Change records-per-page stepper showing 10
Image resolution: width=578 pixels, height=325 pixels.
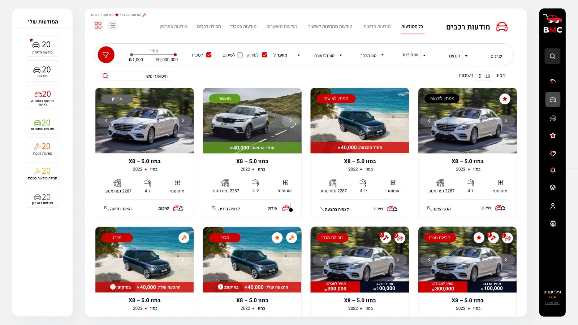click(x=480, y=76)
